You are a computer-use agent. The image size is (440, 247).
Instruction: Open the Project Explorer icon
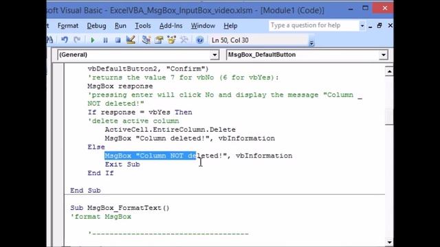pyautogui.click(x=146, y=40)
